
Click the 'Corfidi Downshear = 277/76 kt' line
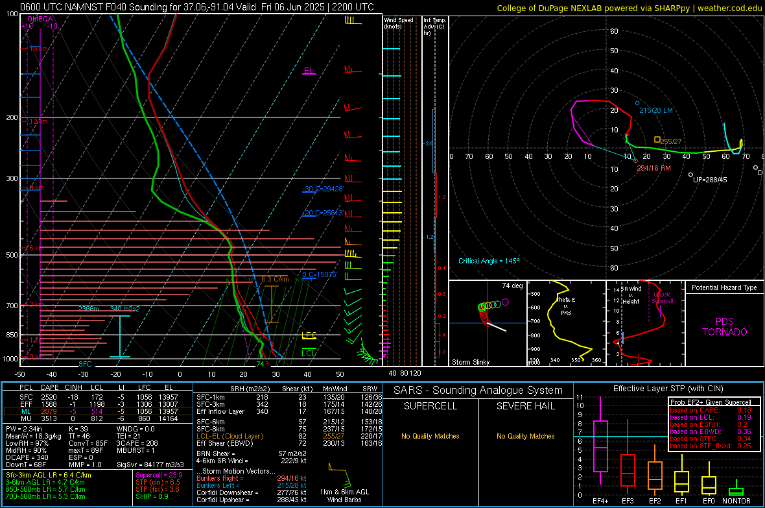tap(252, 492)
